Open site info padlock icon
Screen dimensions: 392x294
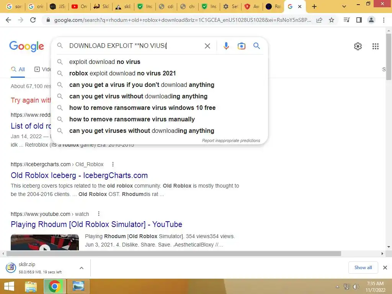point(48,20)
